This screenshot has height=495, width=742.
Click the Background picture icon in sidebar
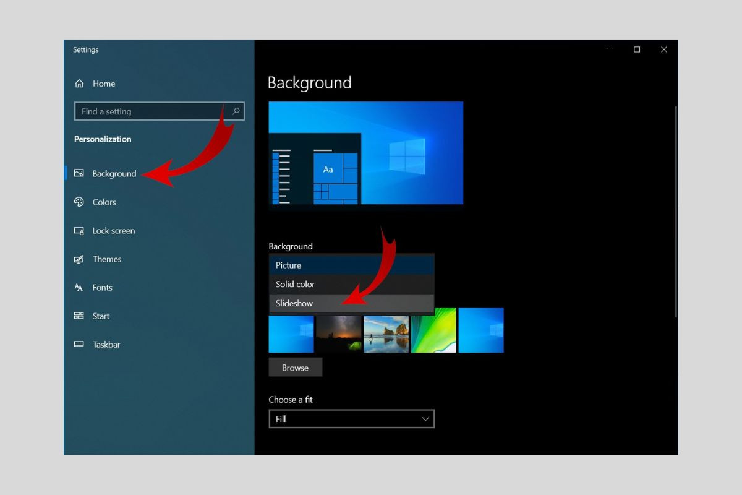pos(79,174)
